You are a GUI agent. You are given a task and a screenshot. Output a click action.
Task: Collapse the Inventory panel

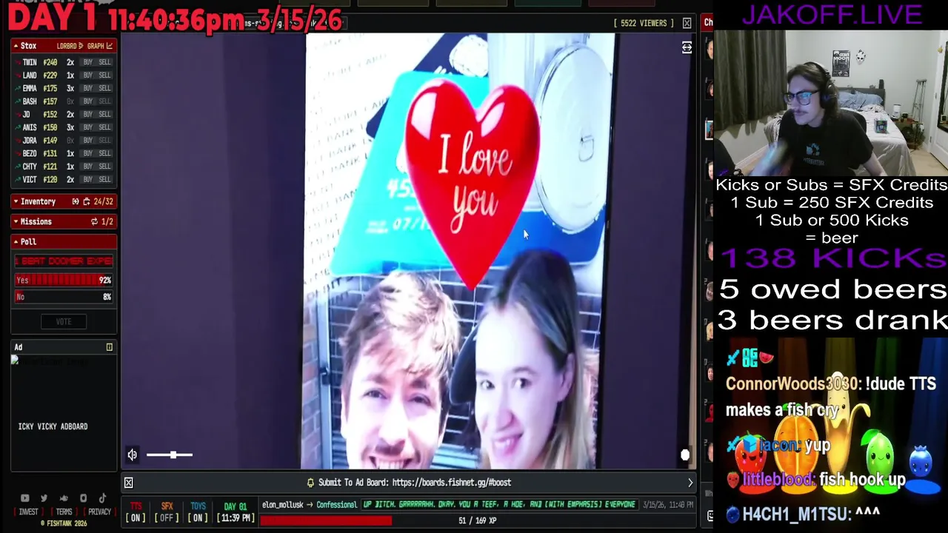(x=16, y=201)
